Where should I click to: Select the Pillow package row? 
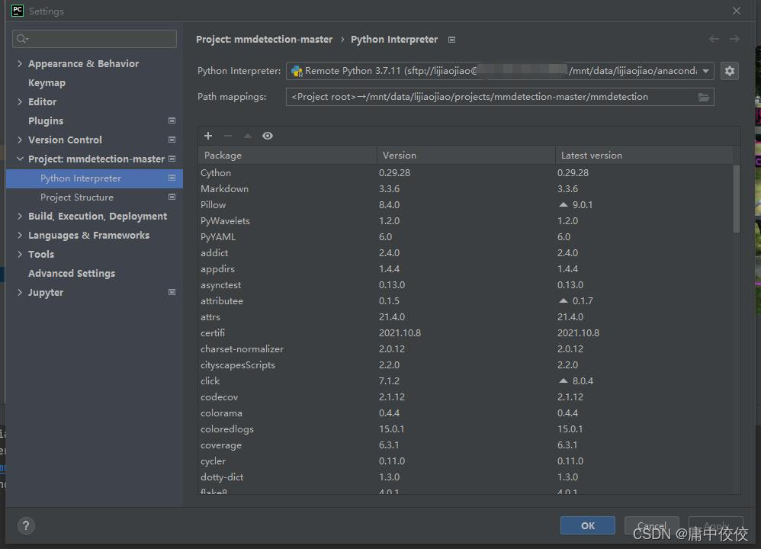click(x=466, y=205)
